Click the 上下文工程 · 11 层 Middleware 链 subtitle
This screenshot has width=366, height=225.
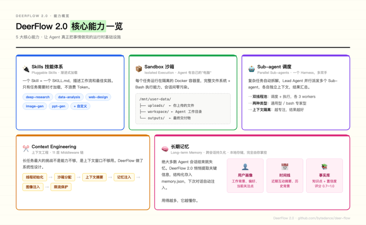pos(57,152)
